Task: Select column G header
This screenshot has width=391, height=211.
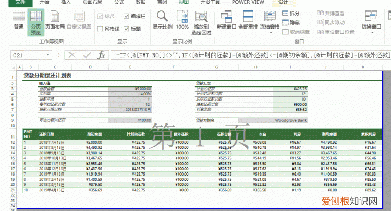Action: pyautogui.click(x=217, y=67)
